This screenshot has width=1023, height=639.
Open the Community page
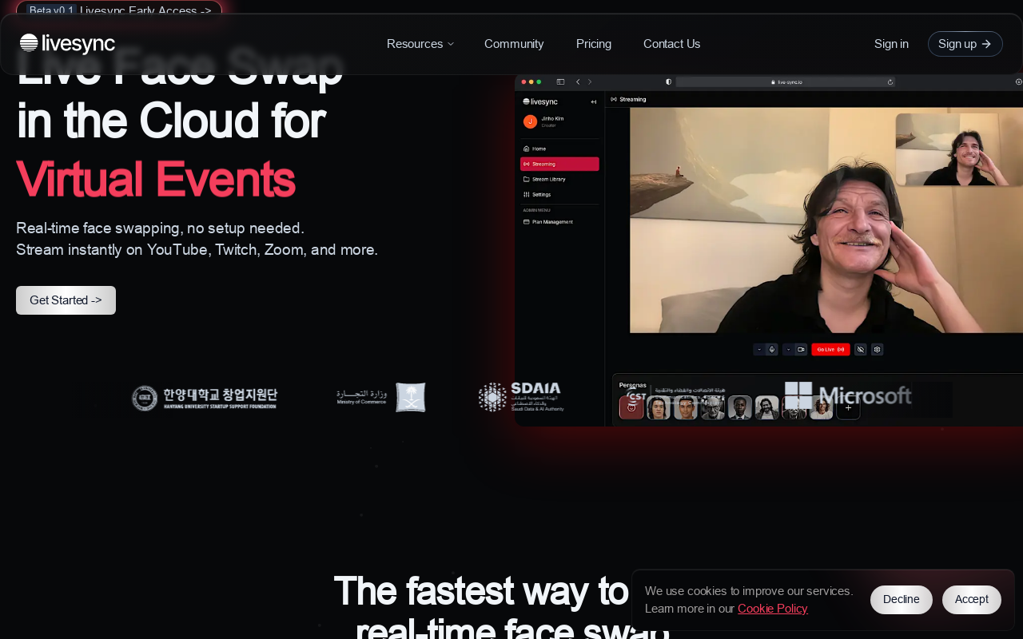point(514,44)
